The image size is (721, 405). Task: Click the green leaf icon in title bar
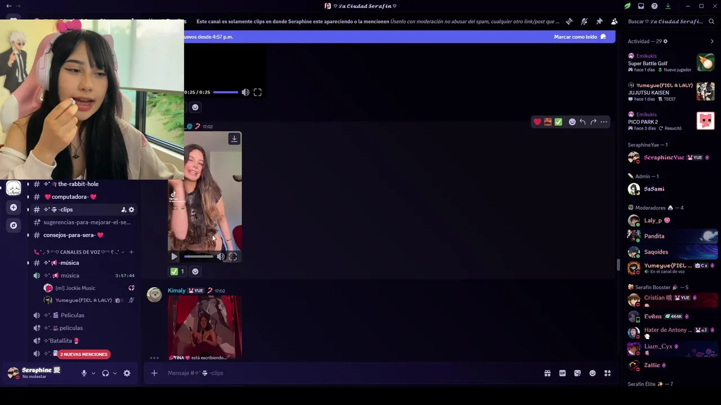pos(627,6)
